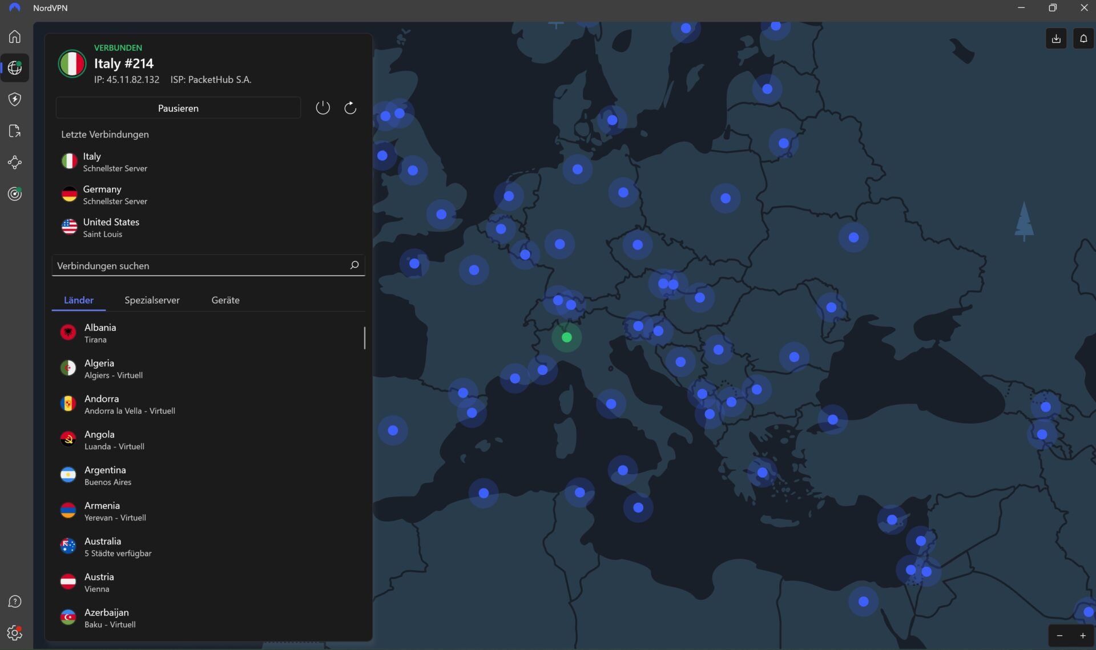Switch to the Spezialserver tab
Screen dimensions: 1096x650
(x=152, y=300)
